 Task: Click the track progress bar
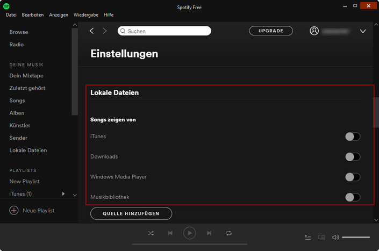[189, 245]
